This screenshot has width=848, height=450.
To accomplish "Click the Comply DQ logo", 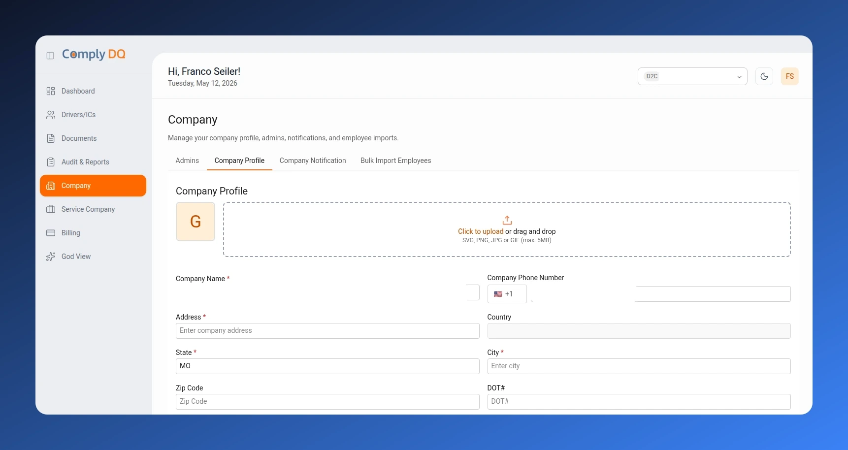I will click(x=94, y=54).
